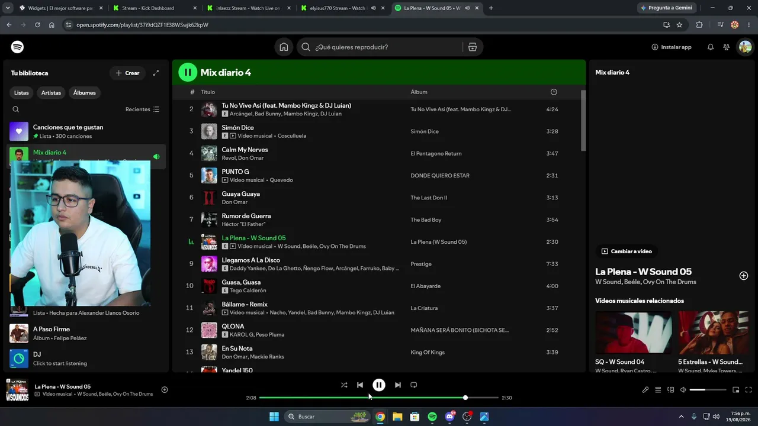
Task: Bookmark this page with the star icon
Action: (679, 25)
